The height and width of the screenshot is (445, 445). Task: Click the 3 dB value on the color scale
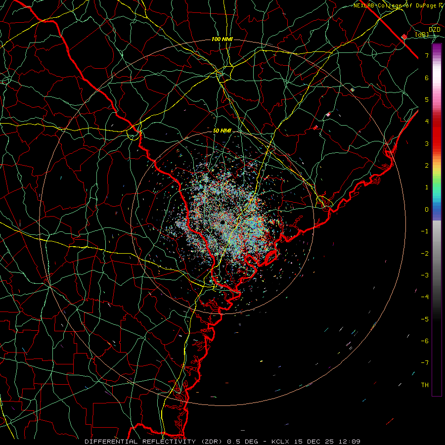click(x=427, y=143)
